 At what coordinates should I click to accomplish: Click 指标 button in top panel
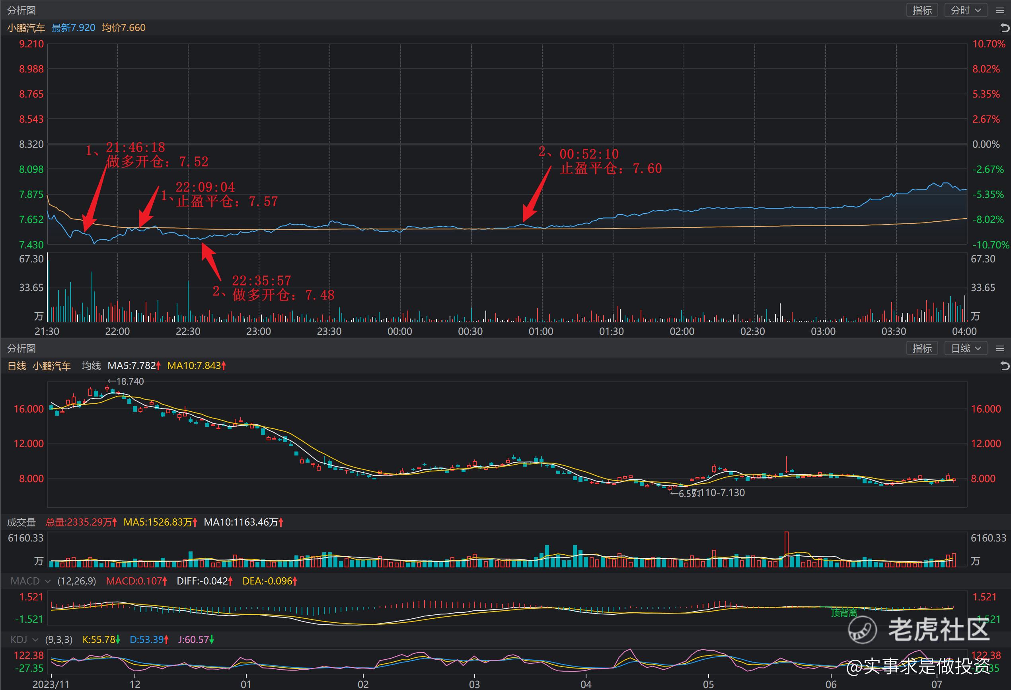point(922,10)
